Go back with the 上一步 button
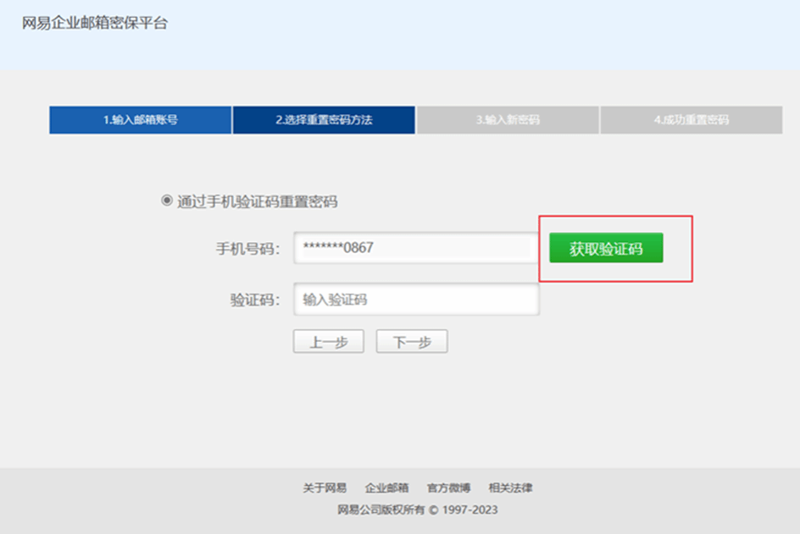800x534 pixels. (329, 341)
